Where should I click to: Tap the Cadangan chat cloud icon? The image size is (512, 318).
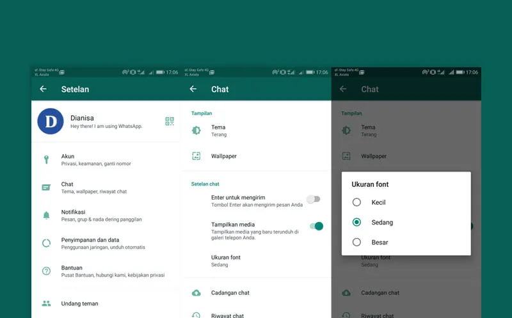point(196,293)
